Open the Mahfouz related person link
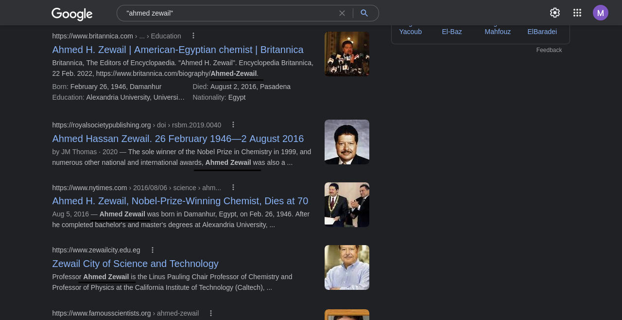622x320 pixels. pos(498,32)
